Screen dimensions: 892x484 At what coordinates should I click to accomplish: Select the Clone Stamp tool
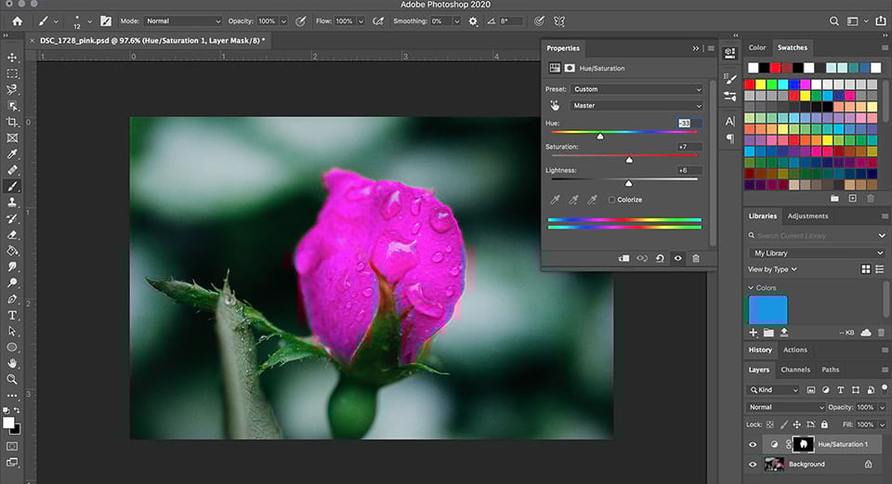point(12,202)
